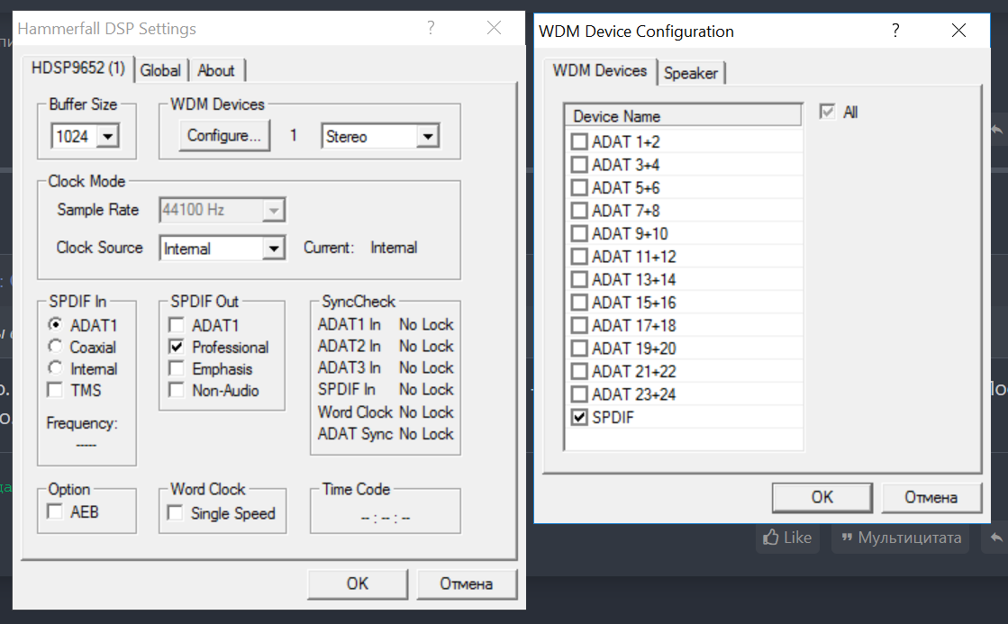Check the ADAT 9+10 device
1008x624 pixels.
(x=579, y=233)
